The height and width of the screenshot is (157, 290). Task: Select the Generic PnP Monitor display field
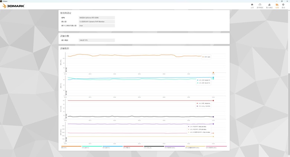click(x=97, y=21)
